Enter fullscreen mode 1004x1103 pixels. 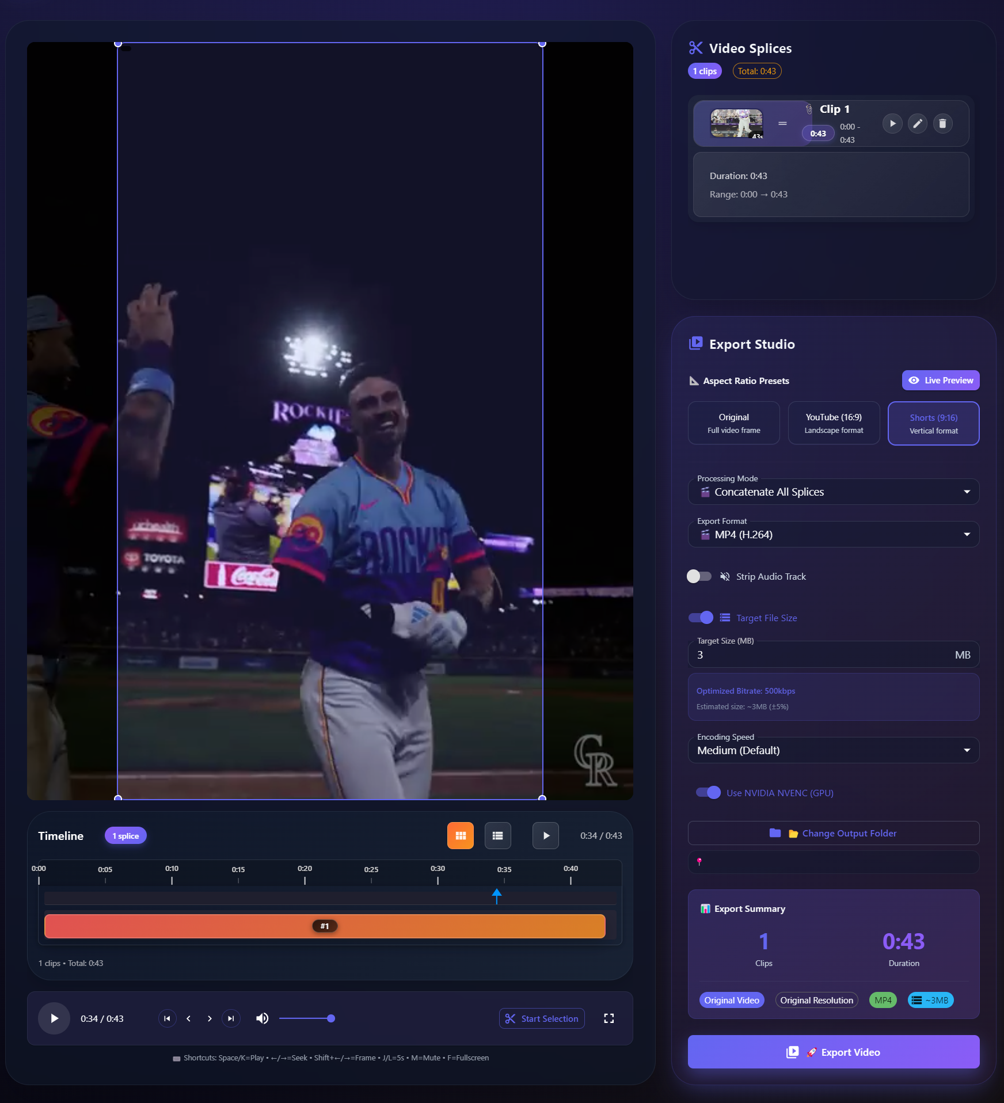point(609,1018)
